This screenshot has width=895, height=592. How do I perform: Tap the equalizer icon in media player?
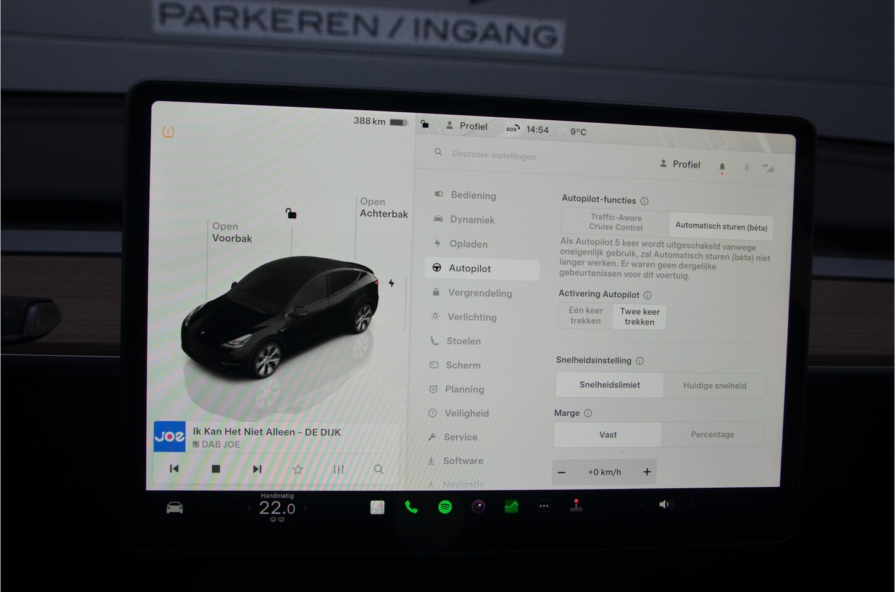[338, 469]
